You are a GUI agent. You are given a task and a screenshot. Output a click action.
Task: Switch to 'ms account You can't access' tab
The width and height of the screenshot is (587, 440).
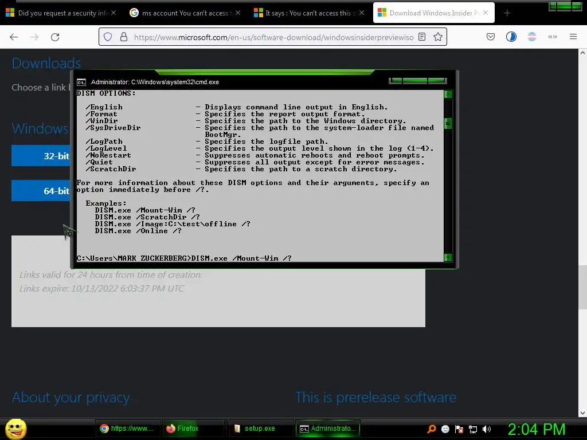tap(185, 13)
